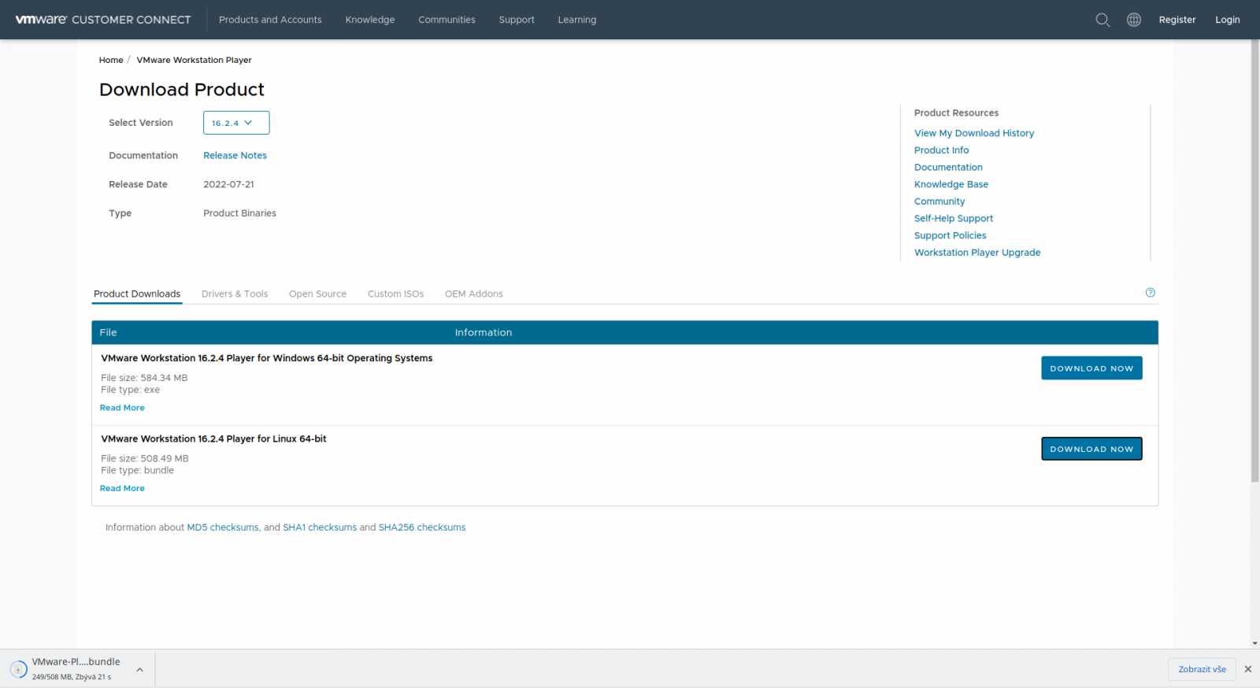1260x688 pixels.
Task: Open the SHA256 checksums link
Action: click(x=422, y=527)
